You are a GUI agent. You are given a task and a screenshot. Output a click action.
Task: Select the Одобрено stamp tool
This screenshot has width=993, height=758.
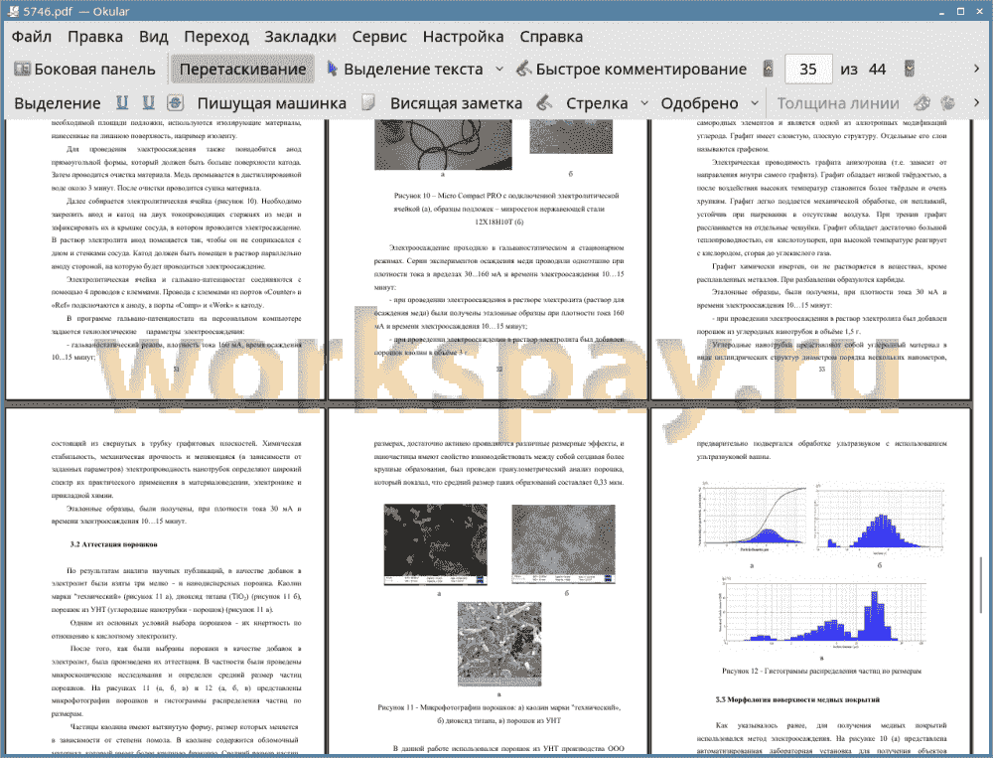point(699,103)
